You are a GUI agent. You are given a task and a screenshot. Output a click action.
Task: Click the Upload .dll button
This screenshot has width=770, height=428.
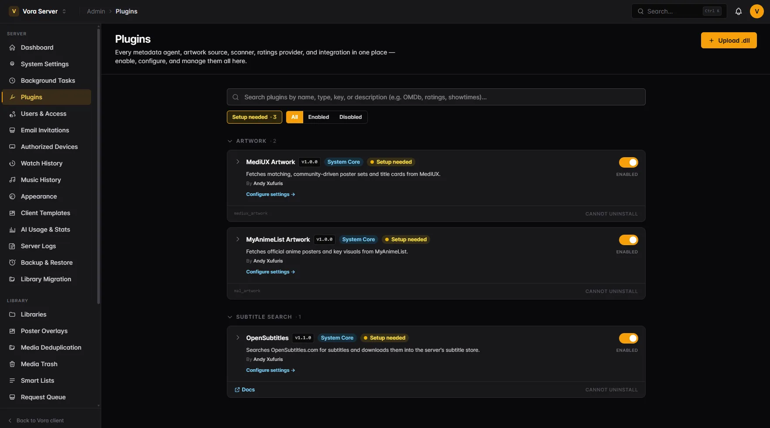729,40
